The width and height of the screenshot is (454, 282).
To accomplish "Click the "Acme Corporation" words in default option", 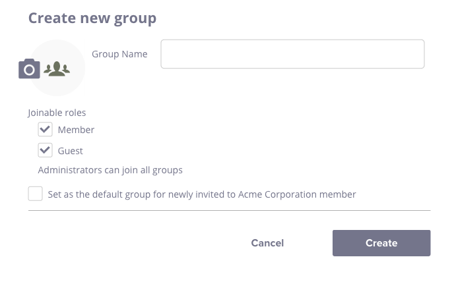I will coord(286,194).
